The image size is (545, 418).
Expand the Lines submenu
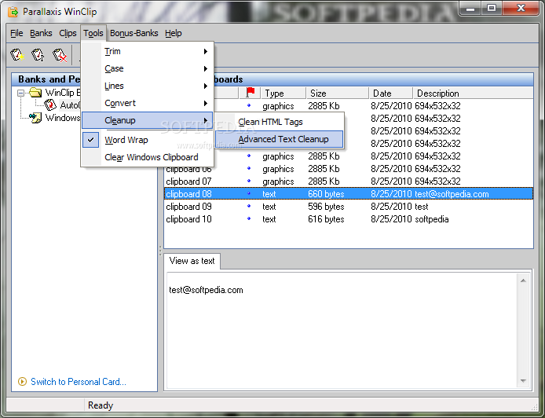coord(147,86)
